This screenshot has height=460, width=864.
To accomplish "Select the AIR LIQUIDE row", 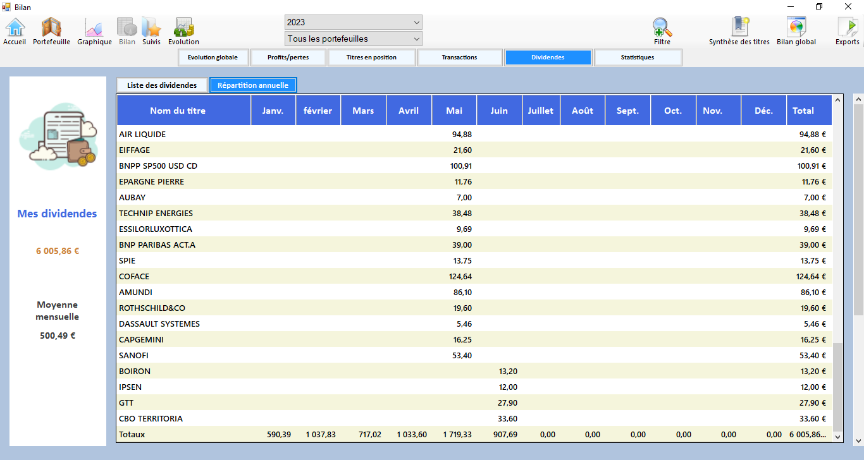I will pos(474,134).
